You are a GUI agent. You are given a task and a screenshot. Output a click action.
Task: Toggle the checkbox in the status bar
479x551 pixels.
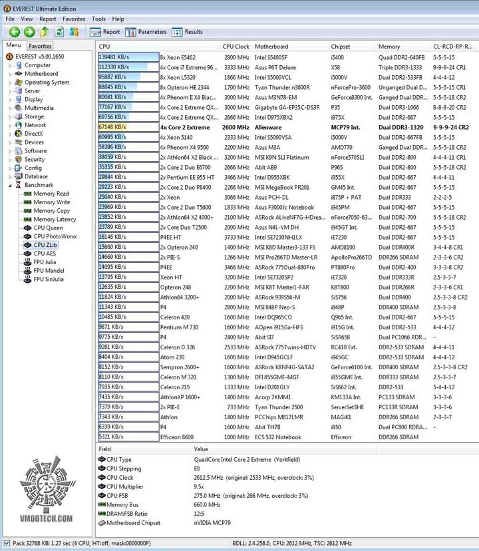(x=7, y=543)
